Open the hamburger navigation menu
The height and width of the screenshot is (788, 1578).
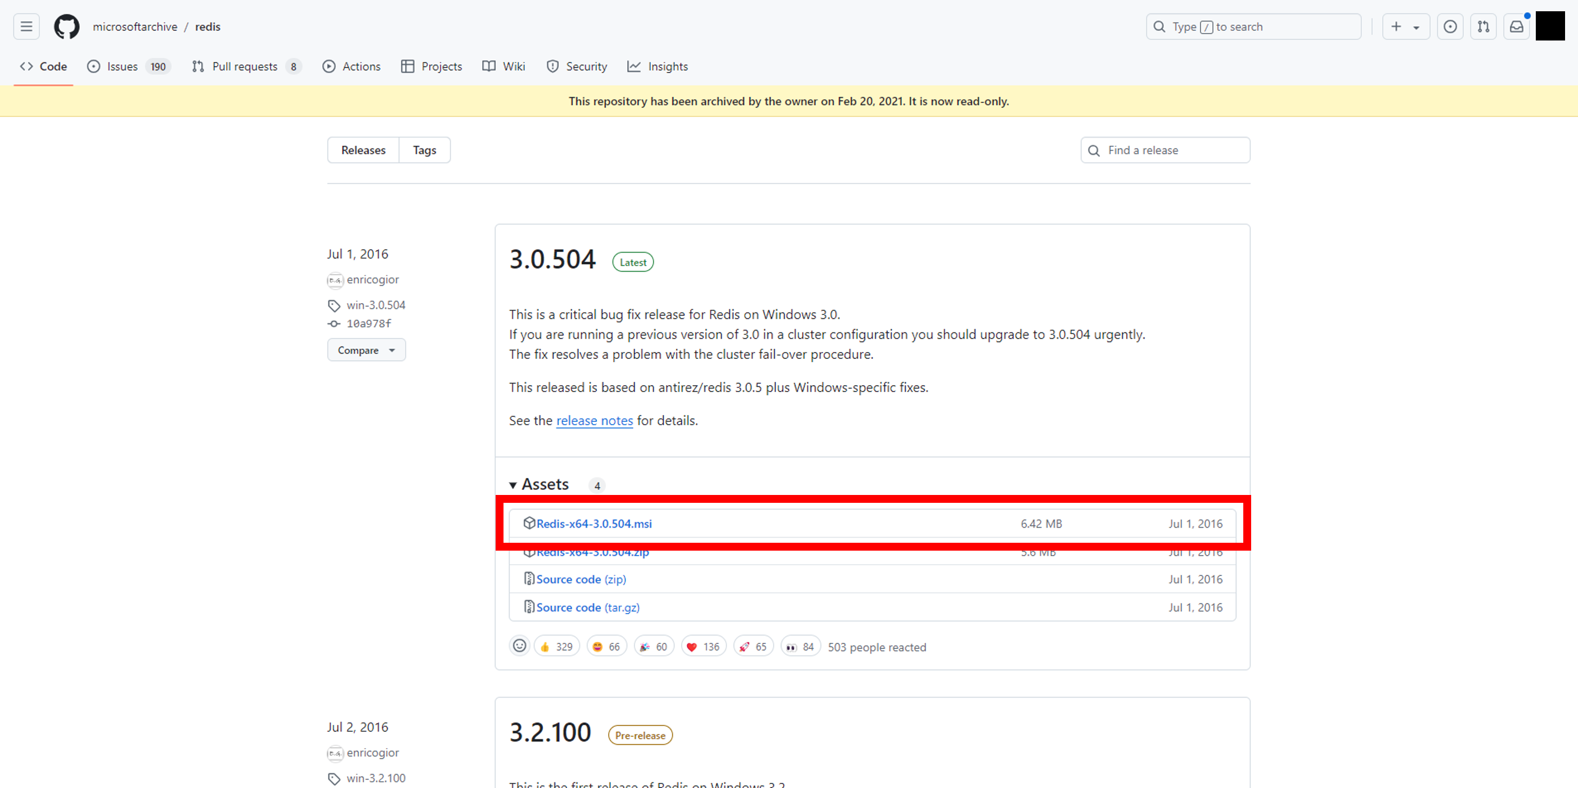[26, 26]
